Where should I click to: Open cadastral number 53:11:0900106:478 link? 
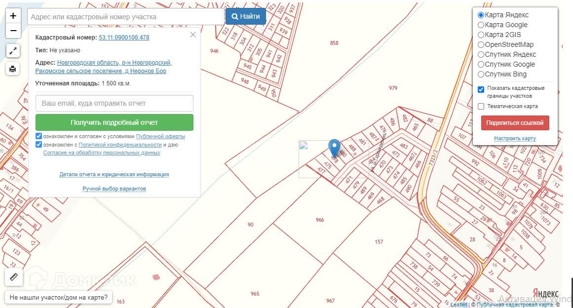[124, 38]
